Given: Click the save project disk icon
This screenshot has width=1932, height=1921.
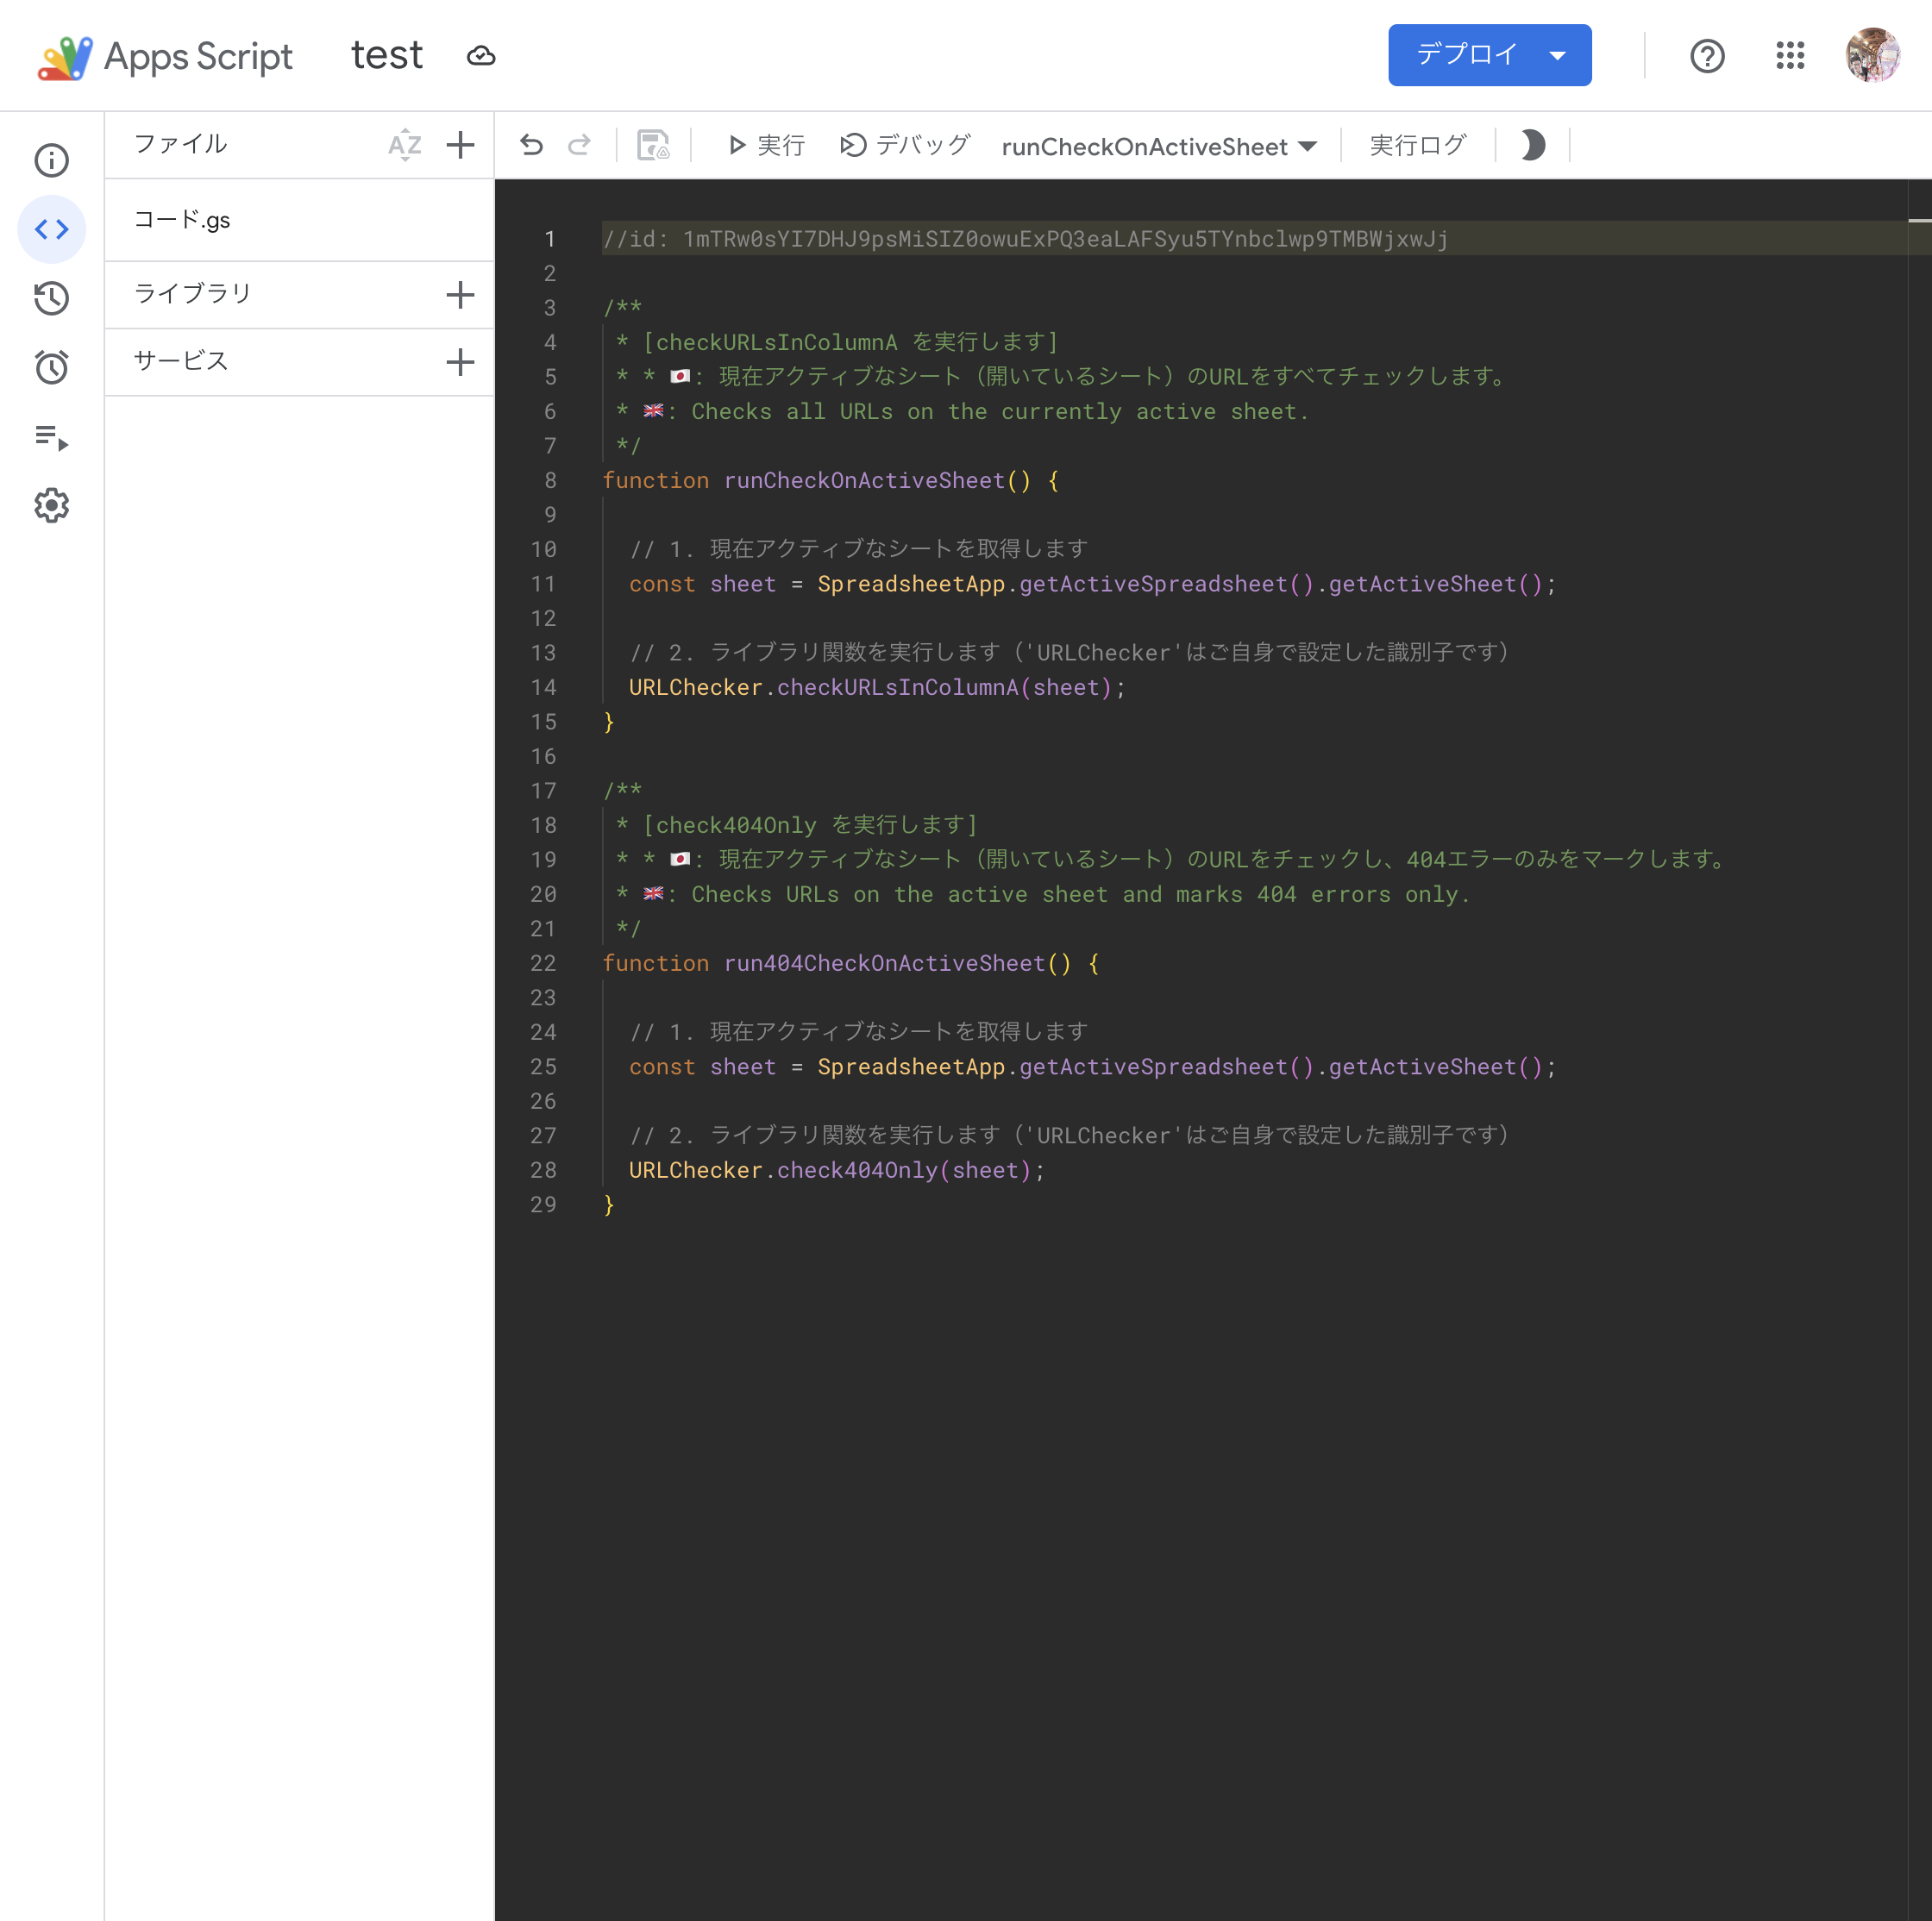Looking at the screenshot, I should (x=653, y=146).
